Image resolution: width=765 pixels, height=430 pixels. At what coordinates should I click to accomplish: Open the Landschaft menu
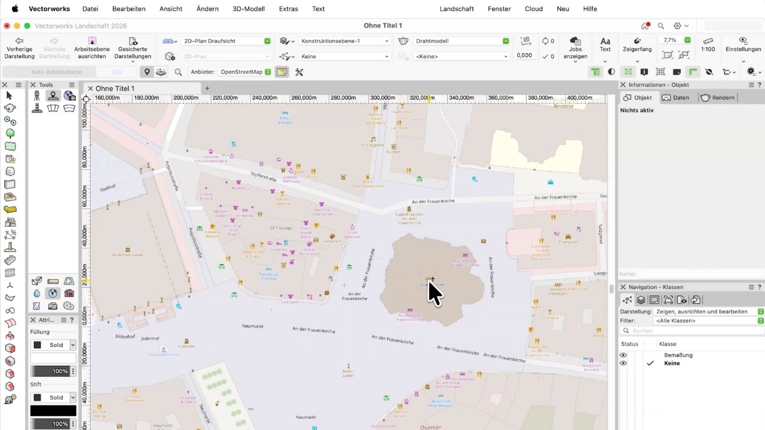pyautogui.click(x=457, y=9)
